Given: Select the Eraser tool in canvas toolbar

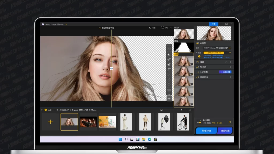Looking at the screenshot, I should [x=169, y=54].
